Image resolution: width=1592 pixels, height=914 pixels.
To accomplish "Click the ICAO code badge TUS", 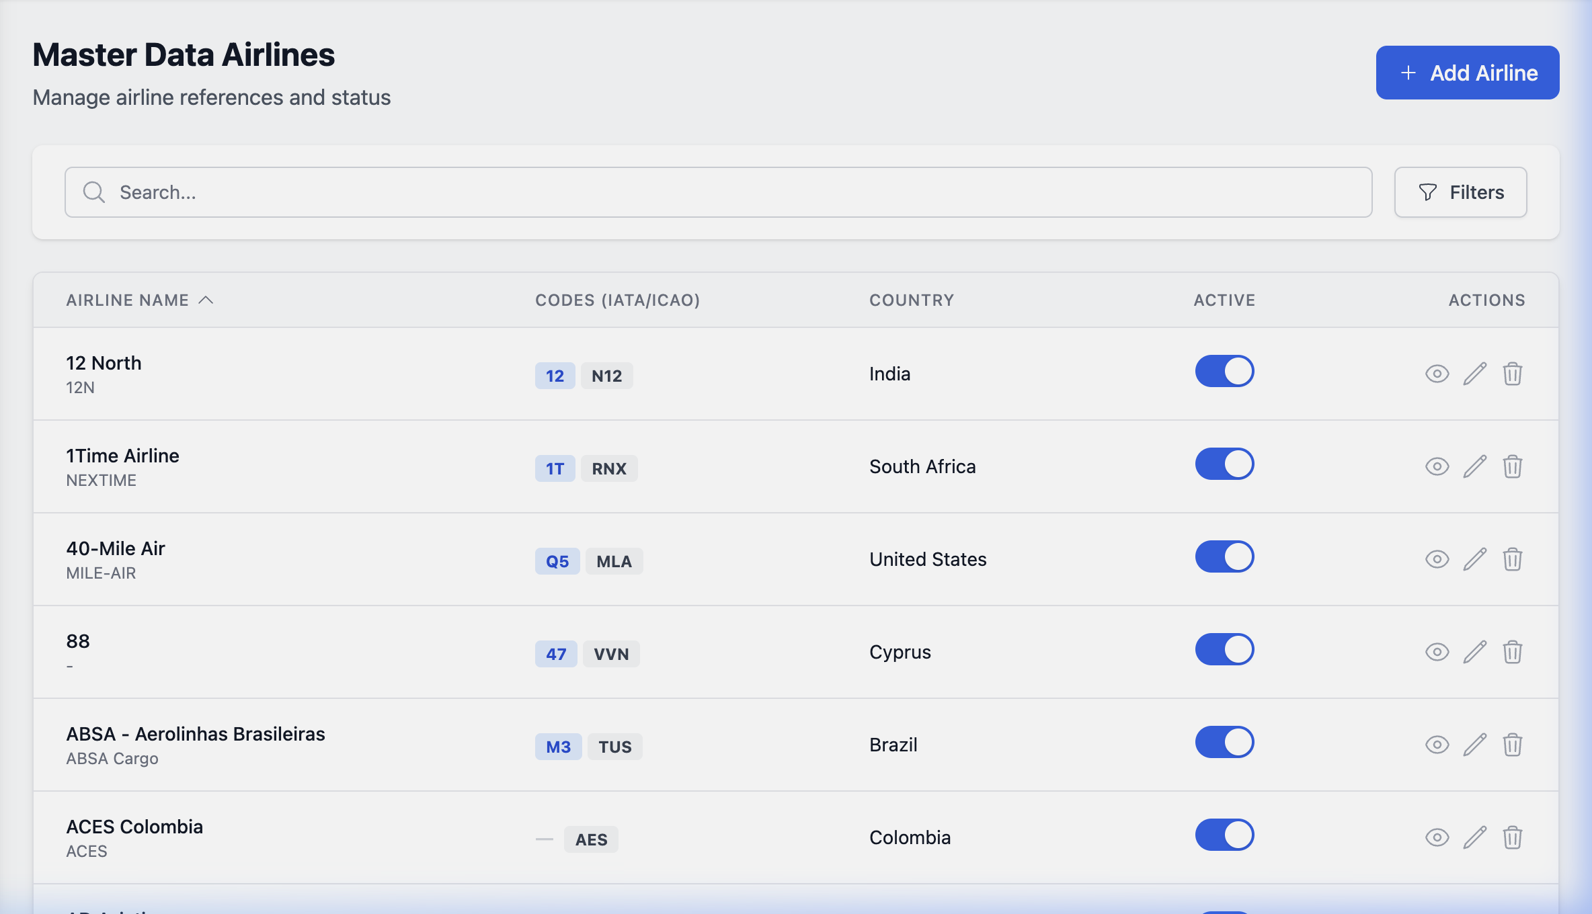I will pos(615,747).
